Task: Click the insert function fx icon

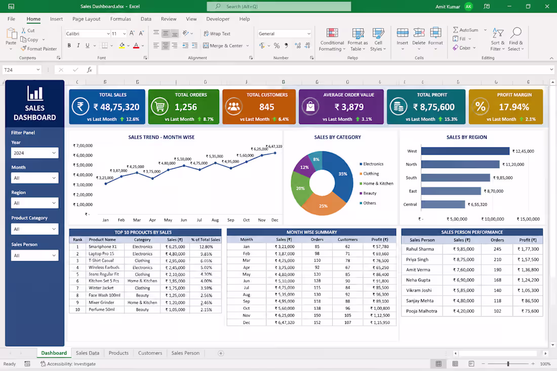Action: tap(90, 70)
